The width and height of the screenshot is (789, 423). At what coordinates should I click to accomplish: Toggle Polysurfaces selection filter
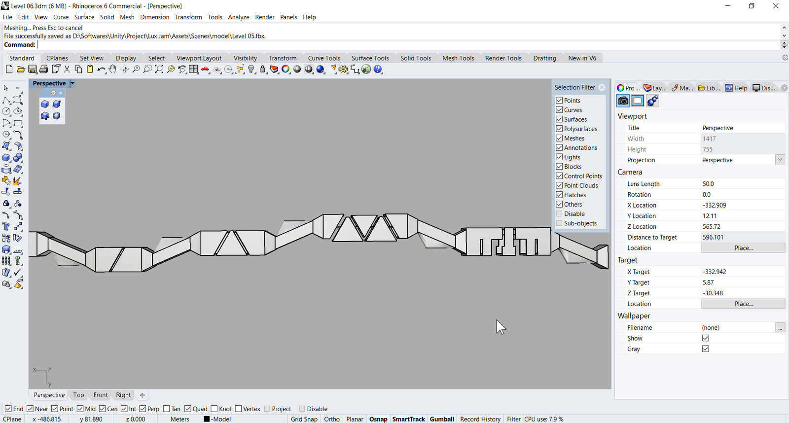tap(560, 129)
